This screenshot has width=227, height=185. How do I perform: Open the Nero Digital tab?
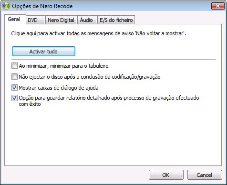coord(61,20)
